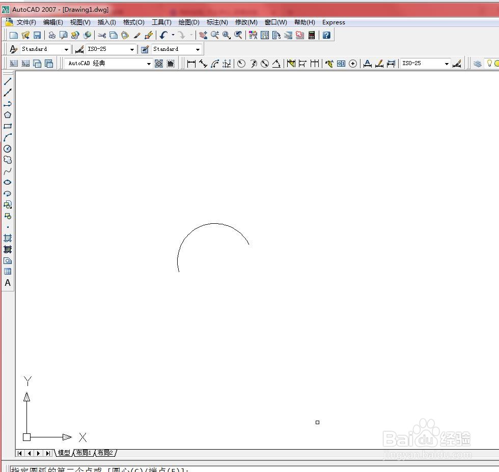
Task: Toggle the layer on/off lightbulb icon
Action: coord(489,63)
